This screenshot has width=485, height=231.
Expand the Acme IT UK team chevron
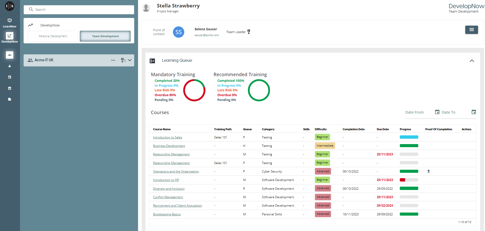coord(130,60)
